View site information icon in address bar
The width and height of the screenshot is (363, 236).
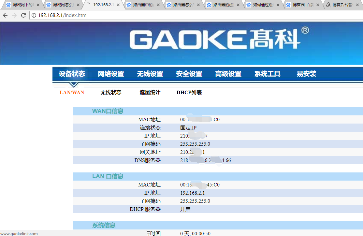click(x=34, y=15)
